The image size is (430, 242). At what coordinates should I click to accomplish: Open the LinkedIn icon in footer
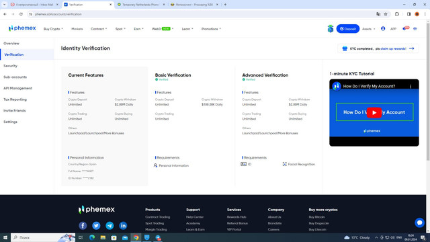[123, 226]
